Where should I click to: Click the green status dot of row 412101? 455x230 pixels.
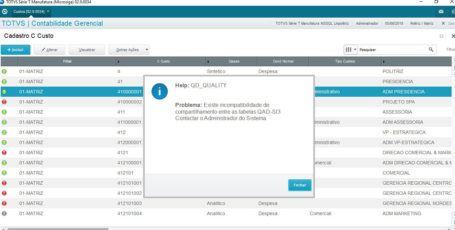[4, 173]
